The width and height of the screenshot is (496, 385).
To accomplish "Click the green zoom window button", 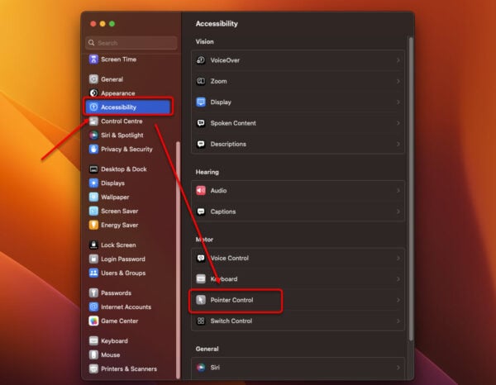I will click(112, 24).
